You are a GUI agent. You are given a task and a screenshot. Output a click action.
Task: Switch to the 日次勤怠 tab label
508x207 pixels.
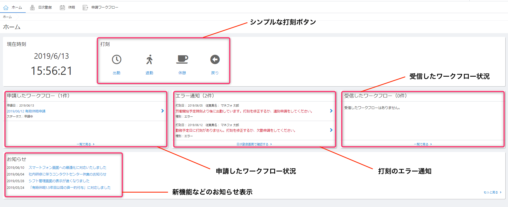pos(45,7)
